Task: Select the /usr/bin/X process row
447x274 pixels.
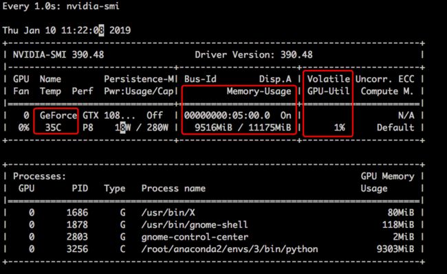Action: (213, 213)
